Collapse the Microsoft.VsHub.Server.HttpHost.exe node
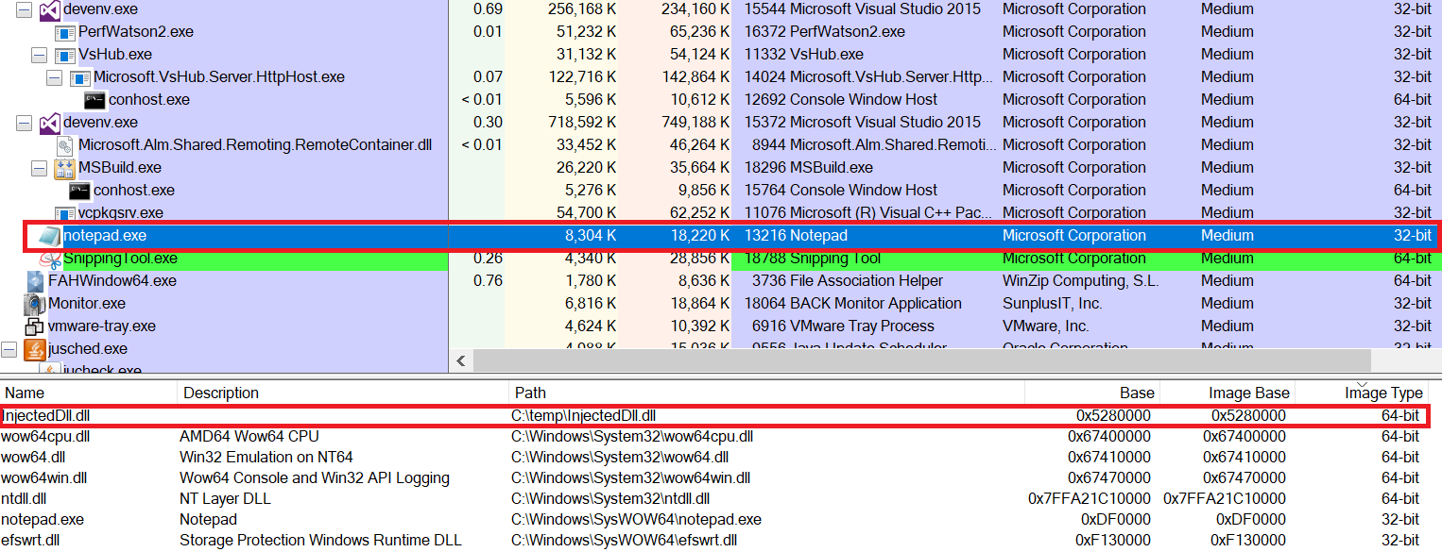 point(54,77)
